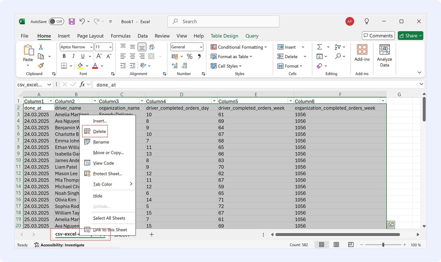Viewport: 441px width, 262px height.
Task: Open Column4 filter dropdown arrow
Action: coord(214,101)
